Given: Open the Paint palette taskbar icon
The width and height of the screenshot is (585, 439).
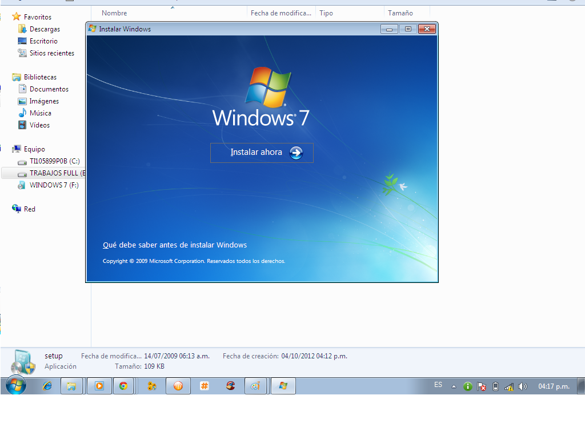Looking at the screenshot, I should coord(255,386).
